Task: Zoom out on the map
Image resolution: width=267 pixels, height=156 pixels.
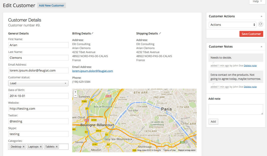Action: click(75, 96)
